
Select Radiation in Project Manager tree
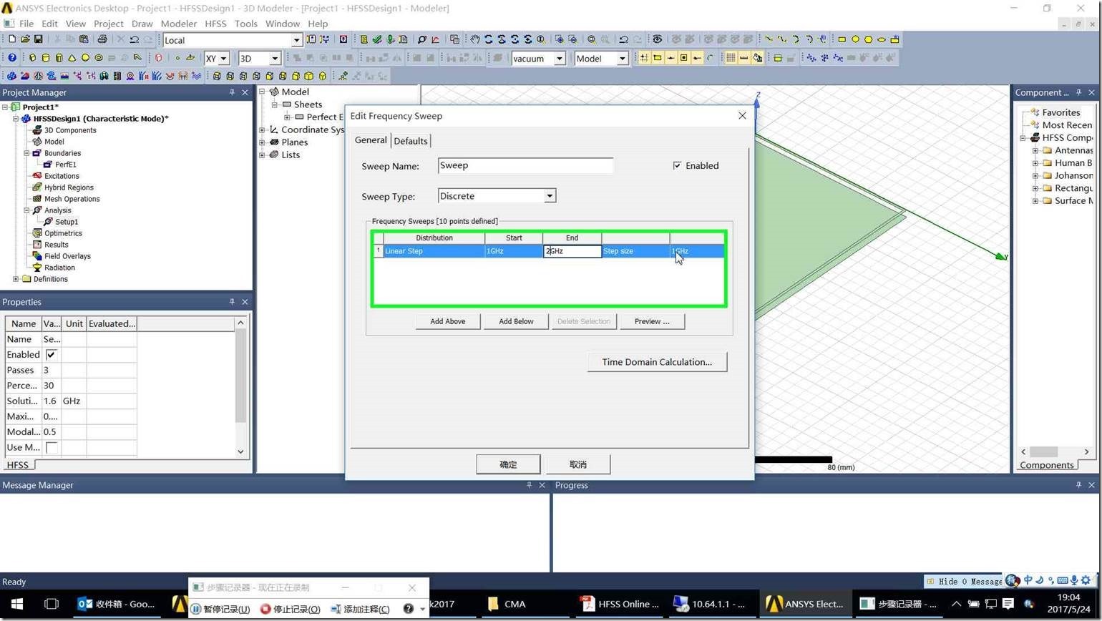click(x=59, y=268)
